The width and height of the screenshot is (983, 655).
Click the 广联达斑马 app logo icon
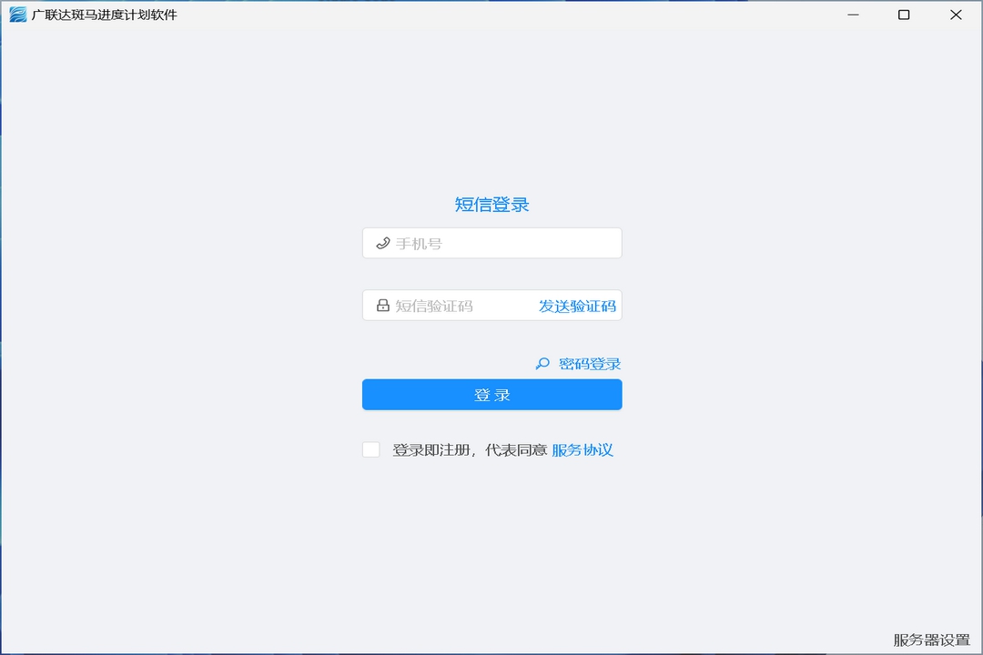coord(18,15)
